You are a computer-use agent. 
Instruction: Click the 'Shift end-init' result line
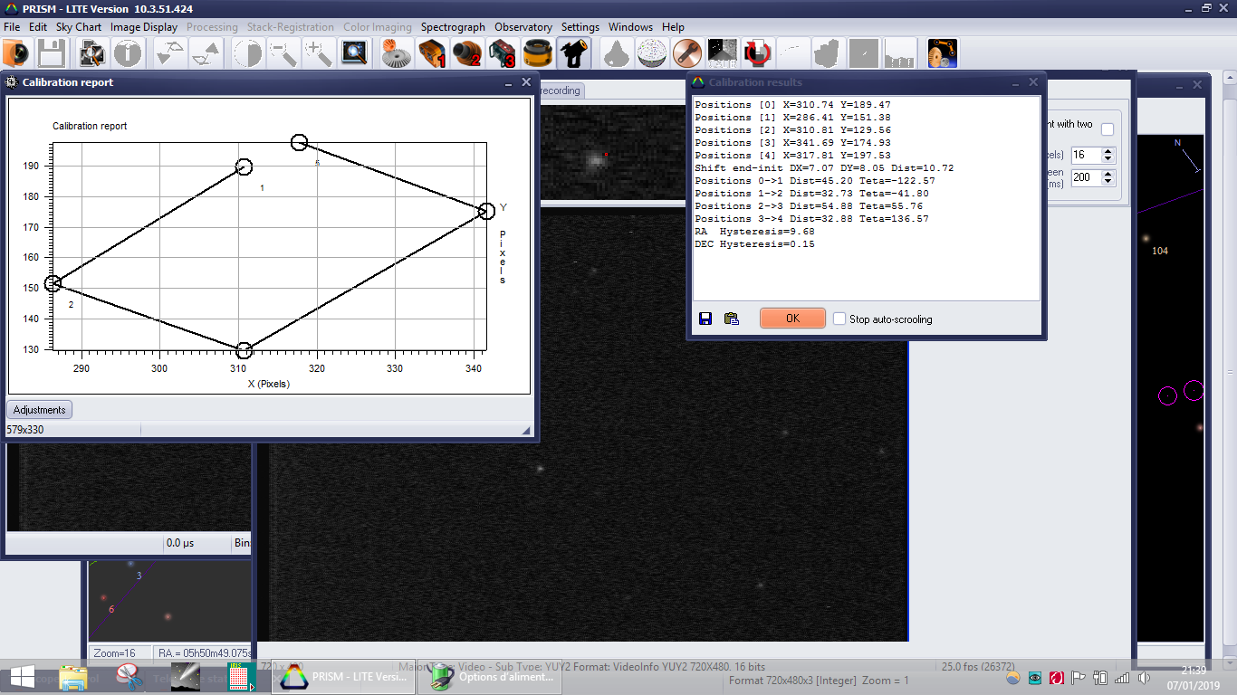point(824,168)
